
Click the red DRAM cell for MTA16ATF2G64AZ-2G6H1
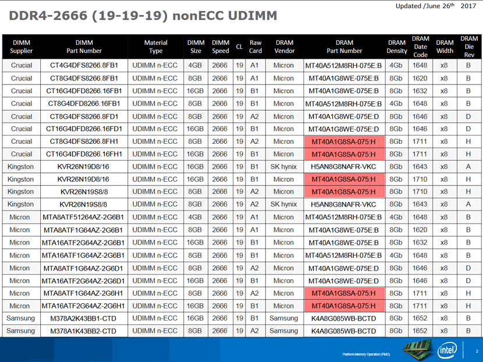pos(344,306)
